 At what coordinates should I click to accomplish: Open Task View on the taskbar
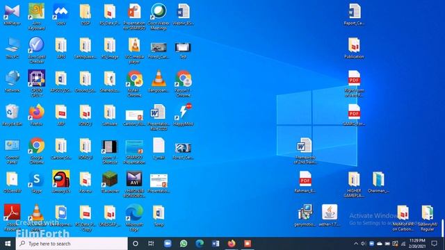click(x=151, y=244)
